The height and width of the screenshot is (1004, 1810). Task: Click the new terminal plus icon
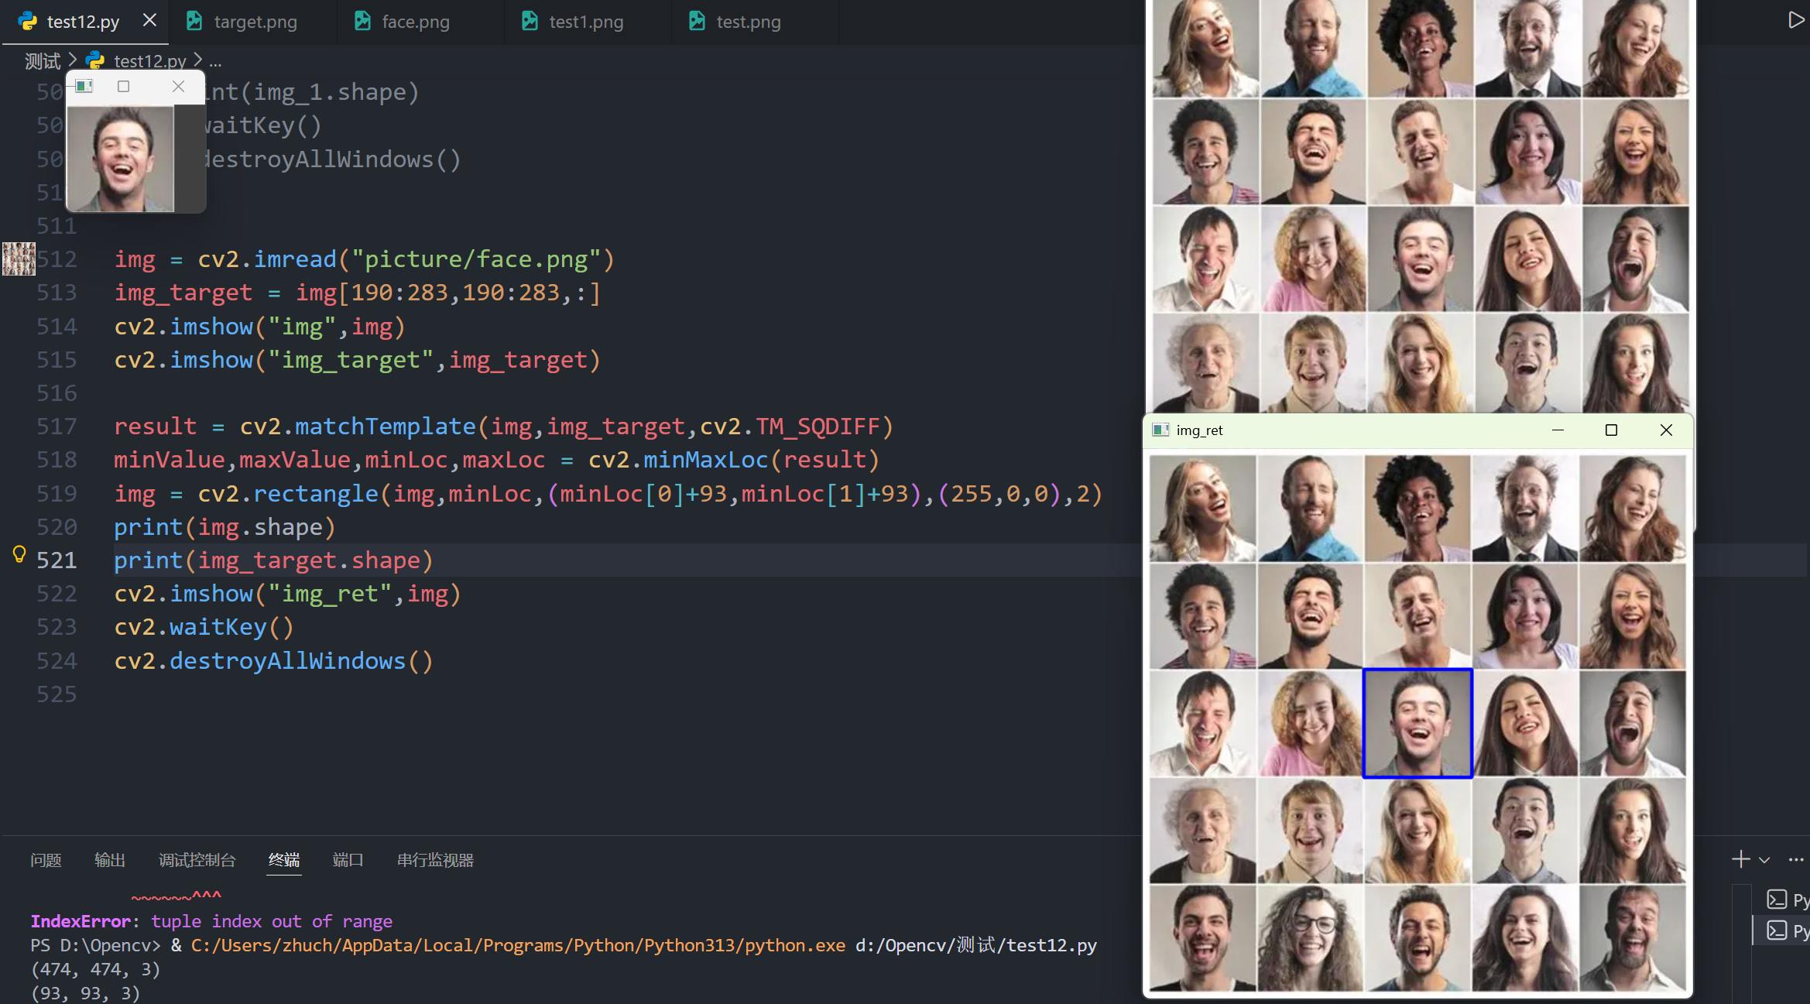pos(1740,859)
